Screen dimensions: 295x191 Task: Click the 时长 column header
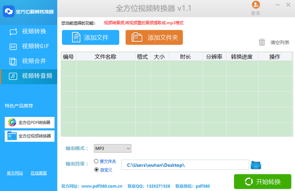pos(185,57)
